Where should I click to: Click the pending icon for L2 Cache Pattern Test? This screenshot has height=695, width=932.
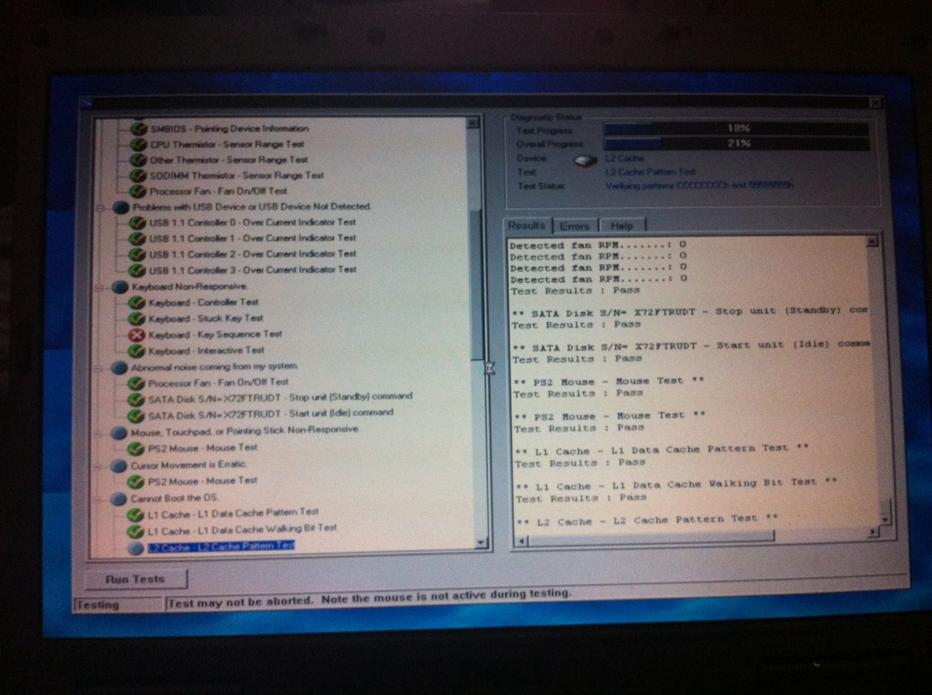click(x=137, y=548)
